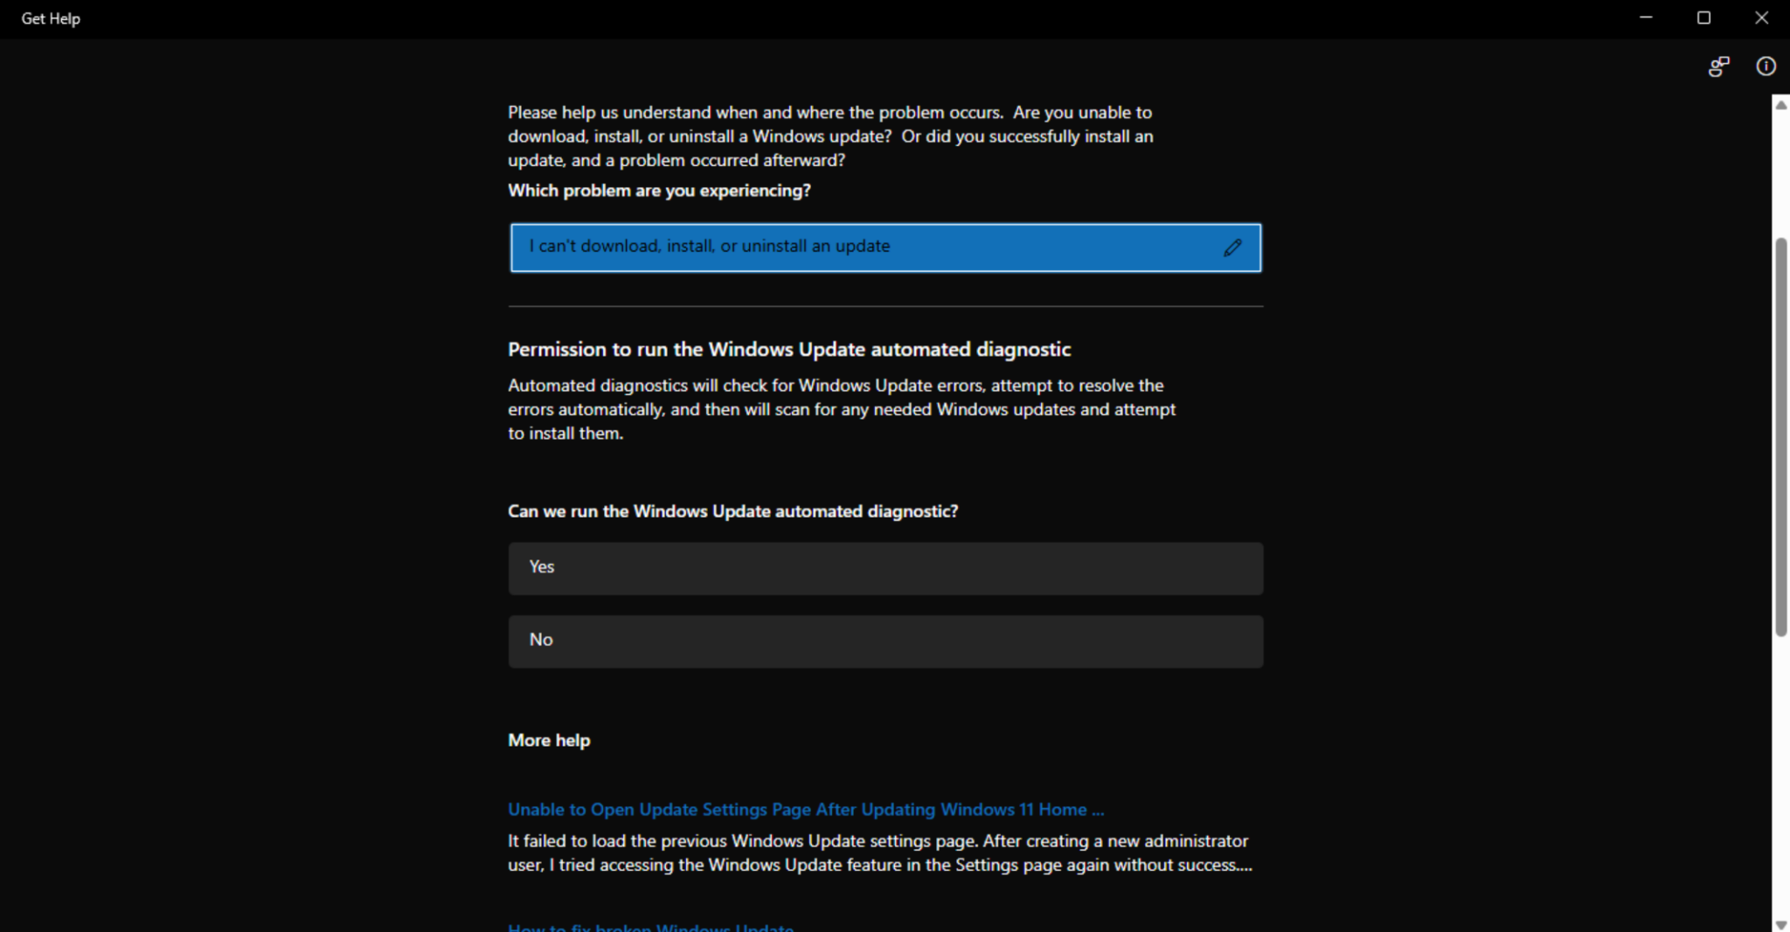Click the Which problem are you experiencing label
1790x932 pixels.
tap(659, 190)
